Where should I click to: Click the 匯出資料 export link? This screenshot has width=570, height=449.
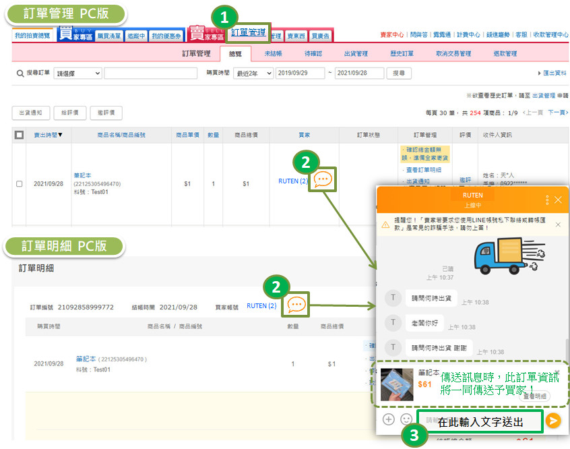pyautogui.click(x=552, y=73)
